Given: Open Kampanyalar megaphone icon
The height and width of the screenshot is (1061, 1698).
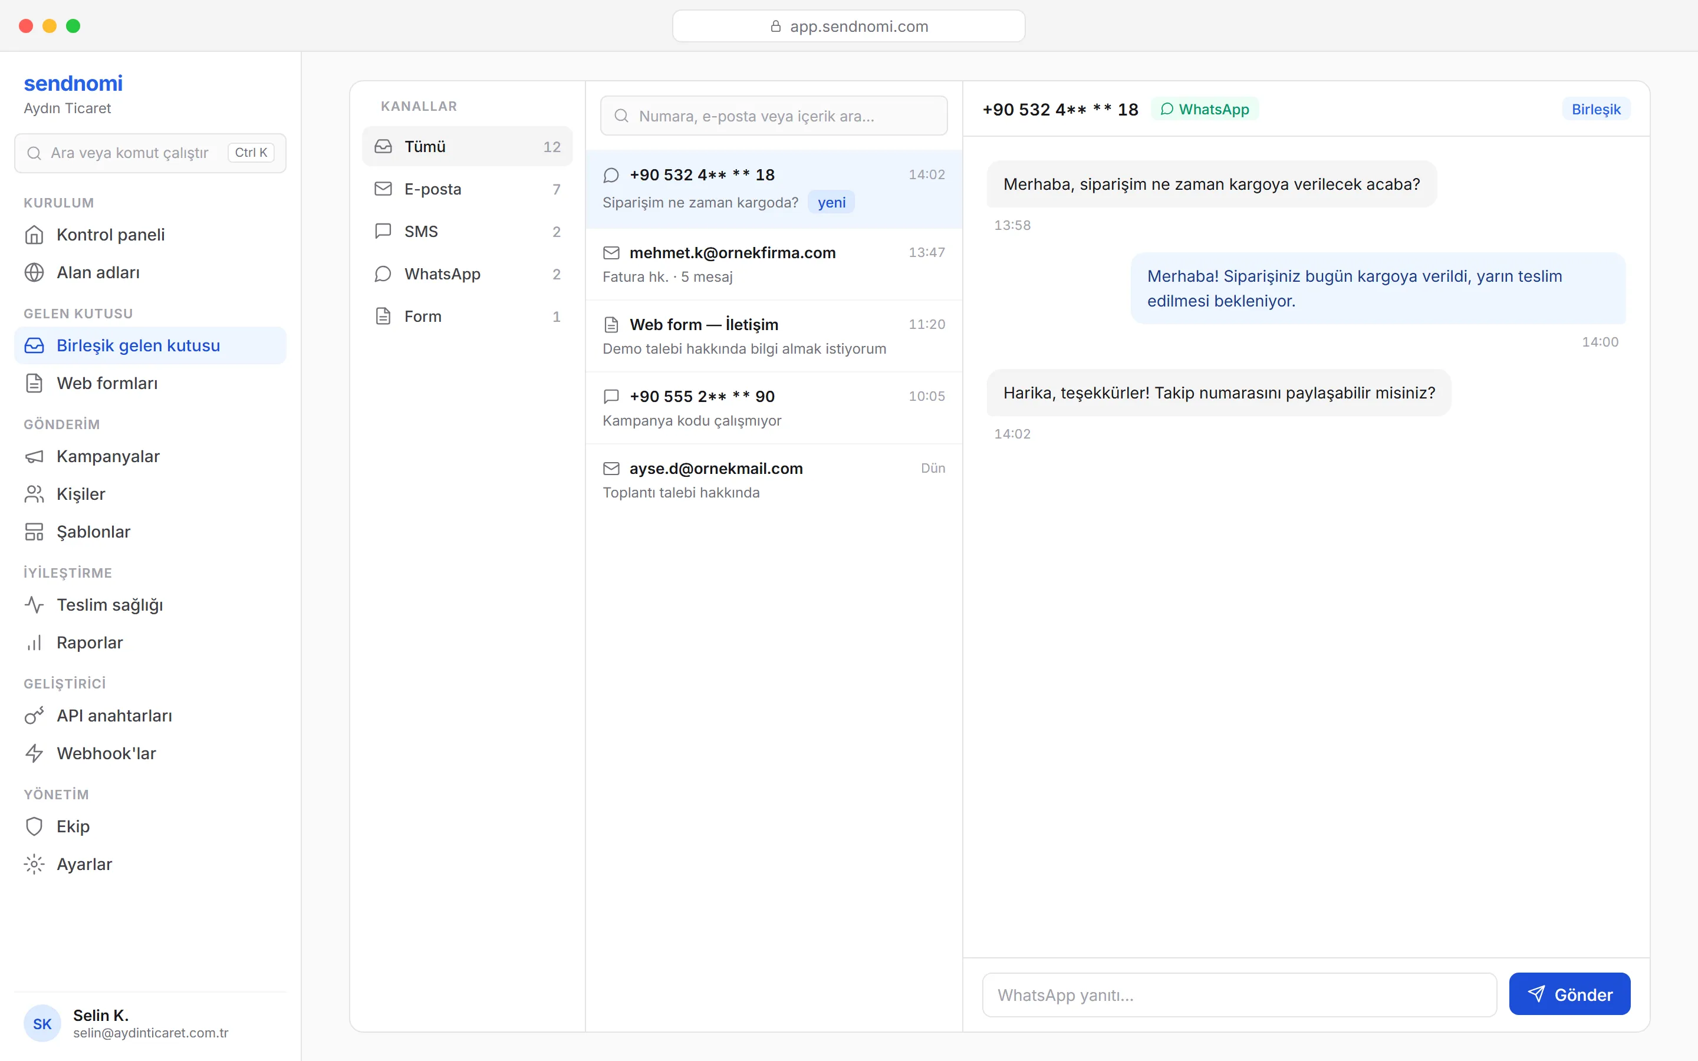Looking at the screenshot, I should coord(34,457).
